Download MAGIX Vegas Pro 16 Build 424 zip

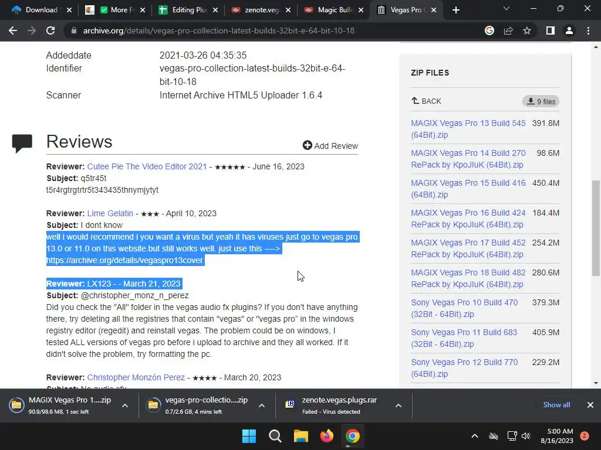pyautogui.click(x=468, y=219)
